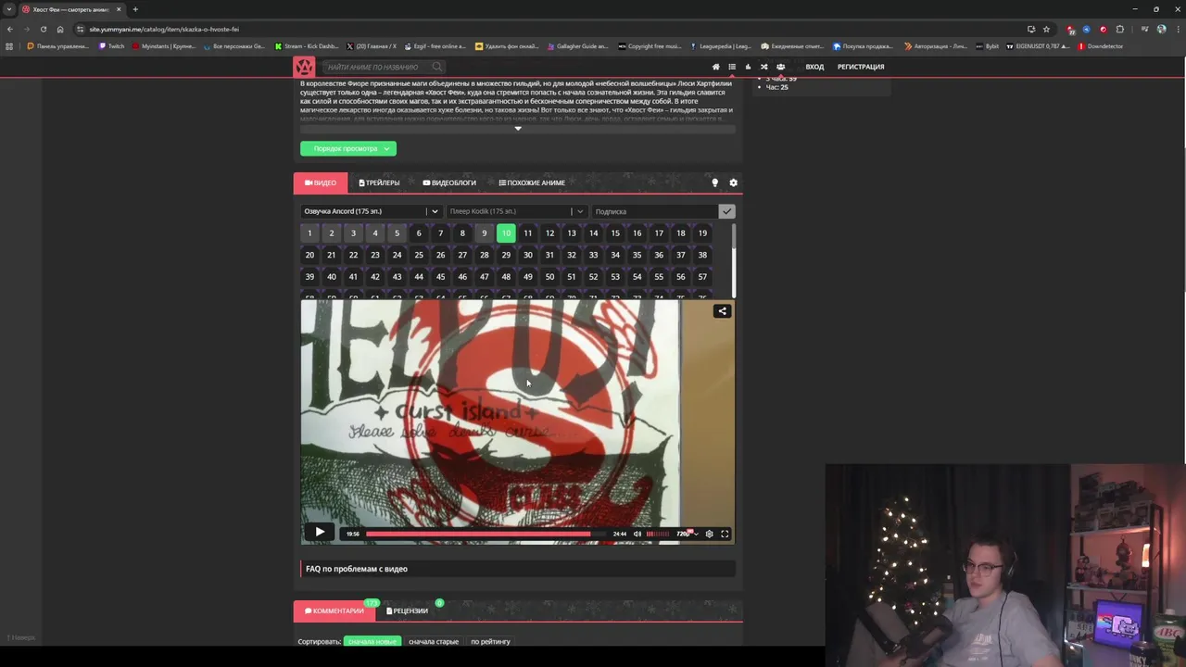Click the random anime shuffle icon

pyautogui.click(x=763, y=67)
